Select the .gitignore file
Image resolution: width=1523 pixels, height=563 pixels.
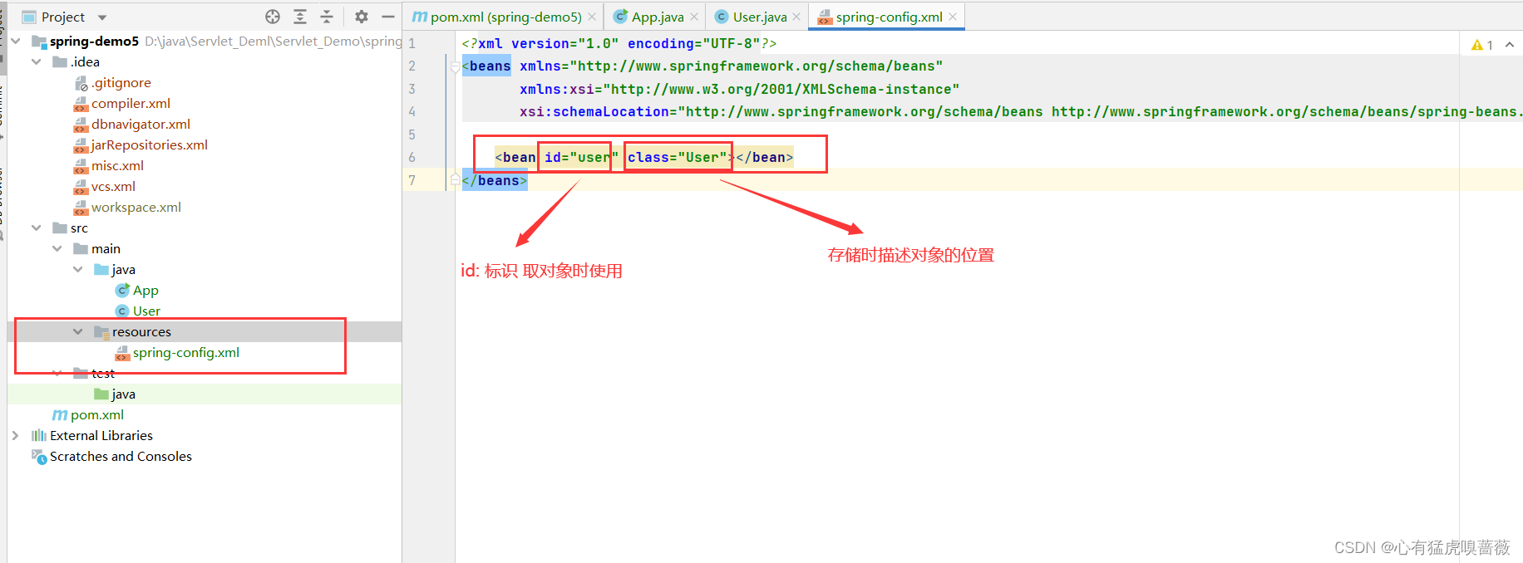(121, 82)
